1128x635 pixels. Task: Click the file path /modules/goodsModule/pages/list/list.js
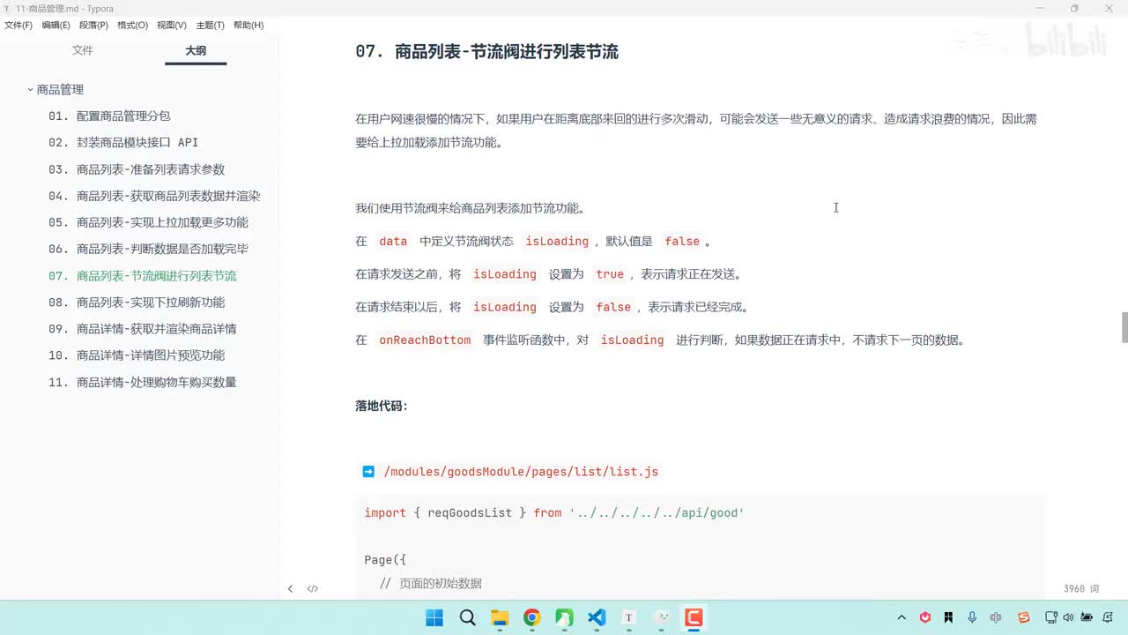[521, 472]
